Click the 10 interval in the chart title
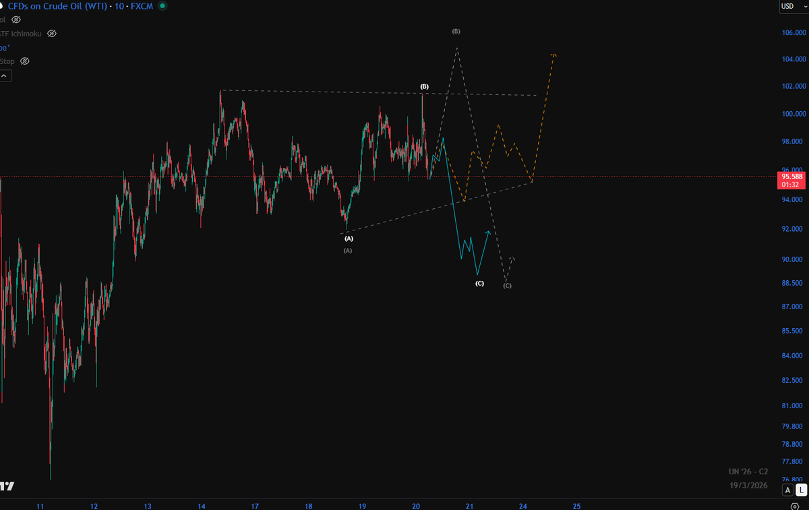 pyautogui.click(x=119, y=6)
